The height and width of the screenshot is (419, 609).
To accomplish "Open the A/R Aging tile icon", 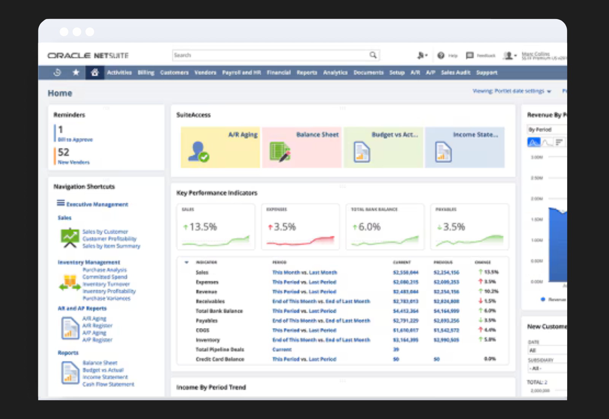I will 199,152.
